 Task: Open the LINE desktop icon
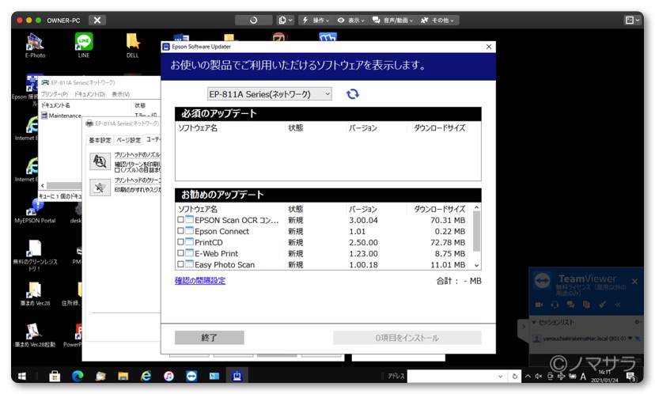click(84, 44)
